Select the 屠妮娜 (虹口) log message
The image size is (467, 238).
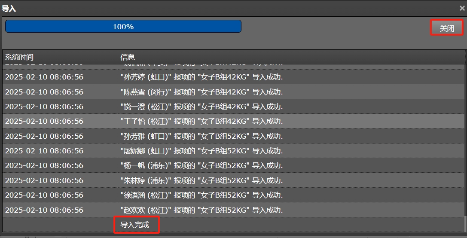(201, 151)
